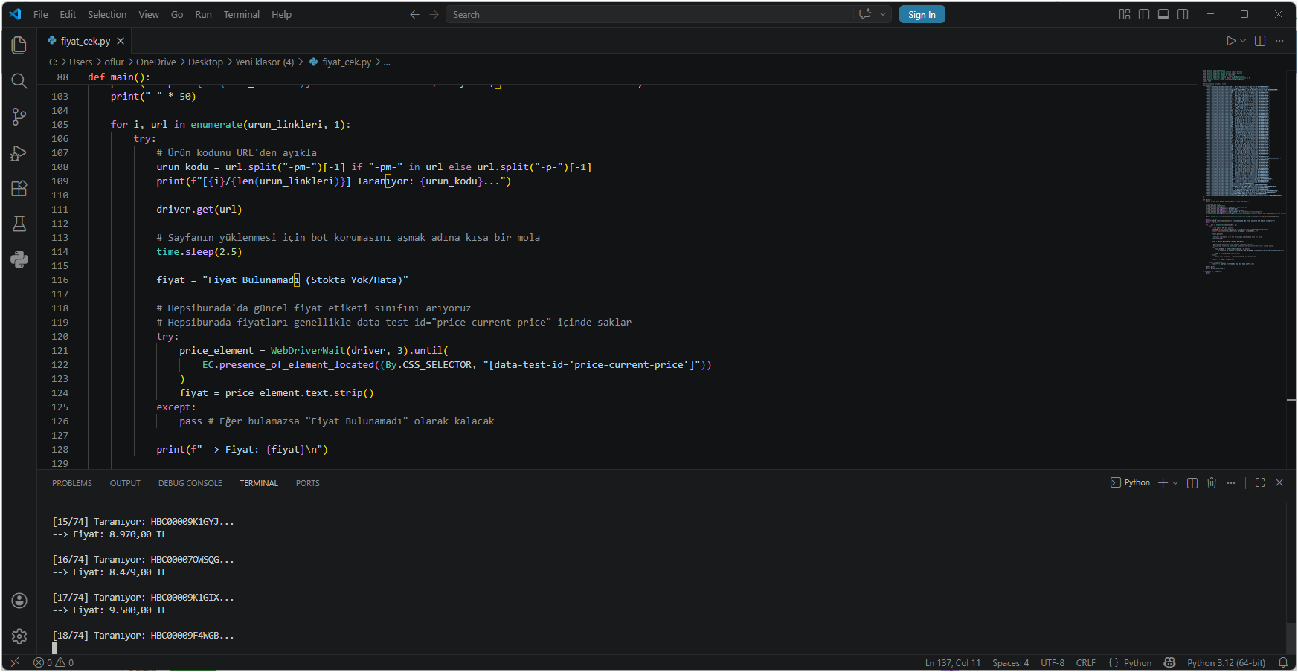
Task: Open the Testing flask view
Action: click(19, 224)
